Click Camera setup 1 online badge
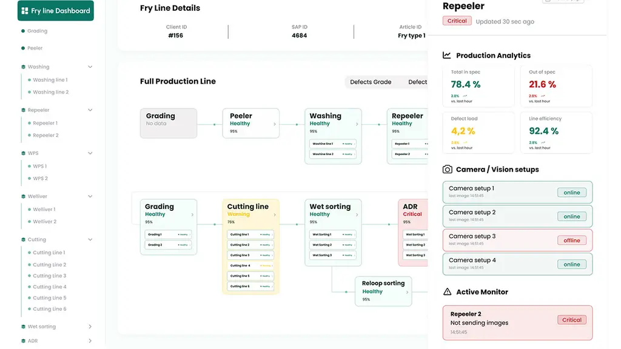621x349 pixels. tap(572, 193)
